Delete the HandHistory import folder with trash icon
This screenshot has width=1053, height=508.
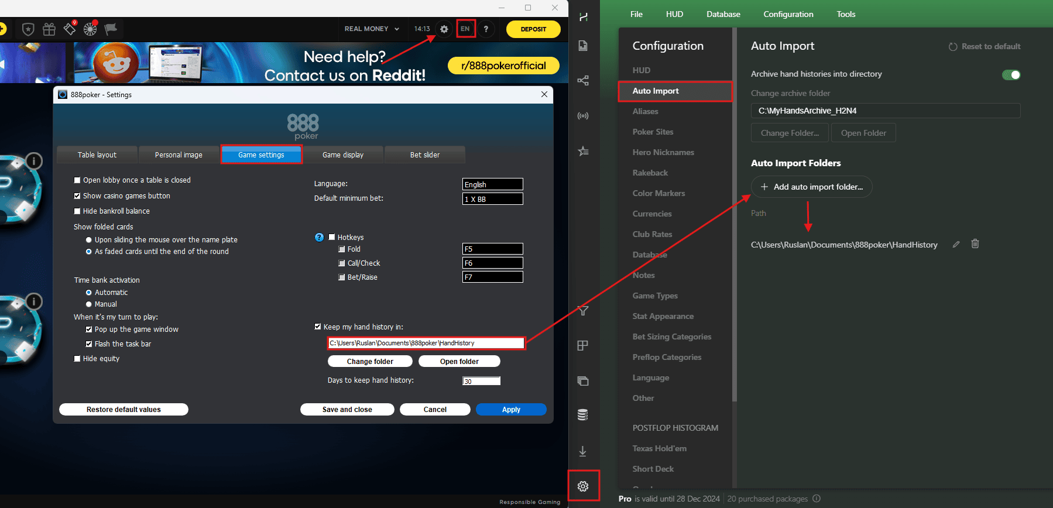tap(975, 244)
